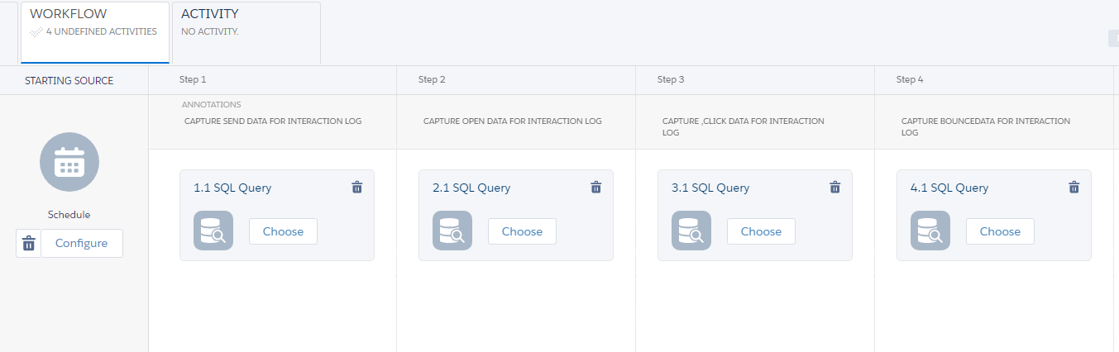The width and height of the screenshot is (1119, 352).
Task: Switch to the Workflow tab
Action: click(95, 32)
